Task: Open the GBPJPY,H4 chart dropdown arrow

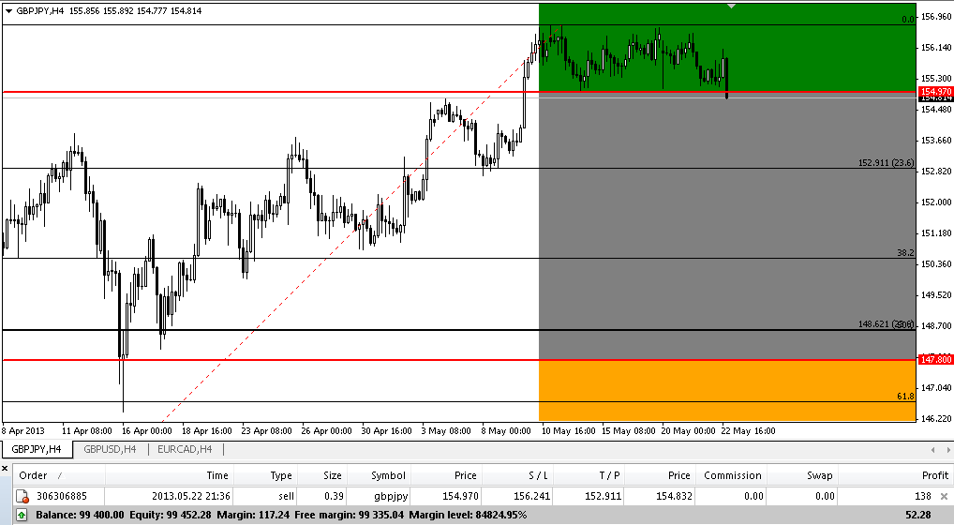Action: click(8, 11)
